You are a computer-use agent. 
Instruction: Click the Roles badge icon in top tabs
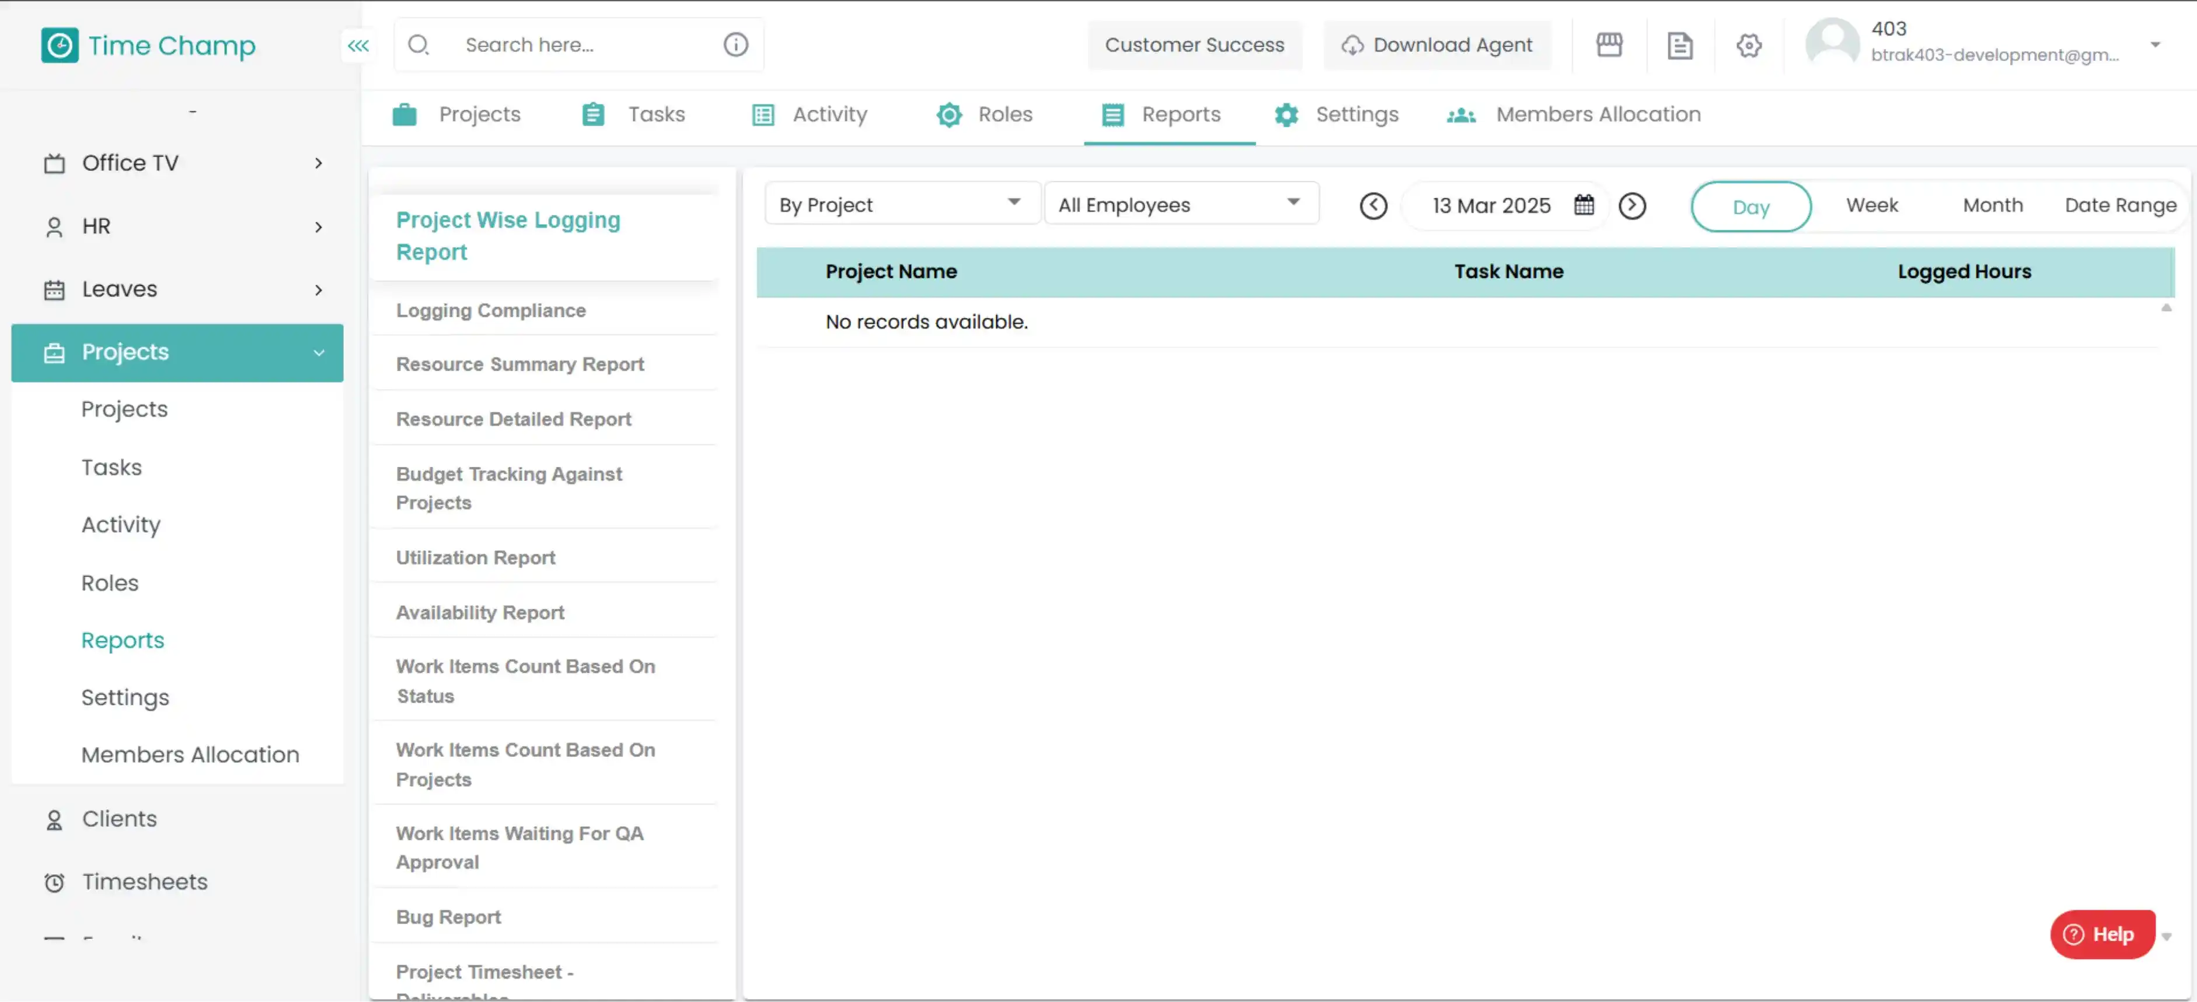(948, 114)
